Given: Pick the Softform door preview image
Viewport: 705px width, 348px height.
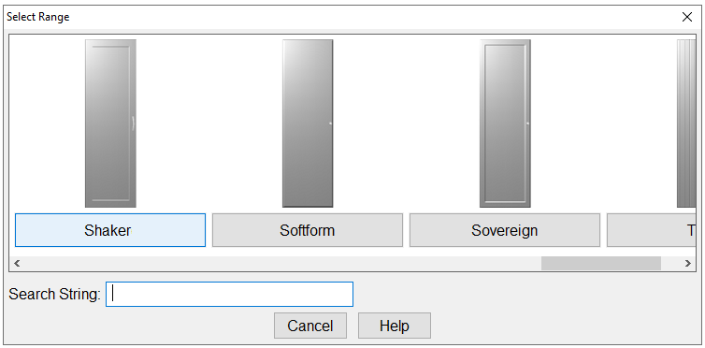Looking at the screenshot, I should (x=308, y=123).
